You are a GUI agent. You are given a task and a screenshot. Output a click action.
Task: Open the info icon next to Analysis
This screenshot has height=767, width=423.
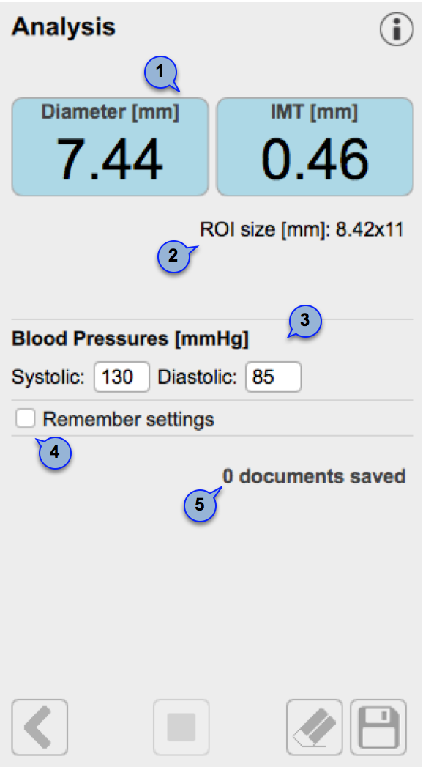pyautogui.click(x=397, y=30)
